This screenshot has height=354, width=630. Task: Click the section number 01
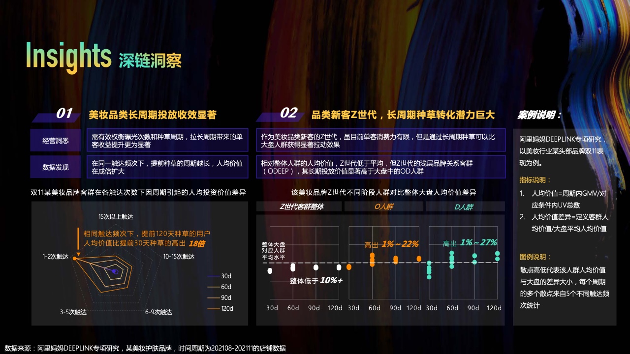(64, 114)
